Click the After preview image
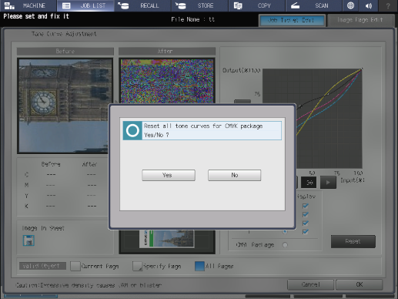Image resolution: width=398 pixels, height=299 pixels. tap(167, 81)
